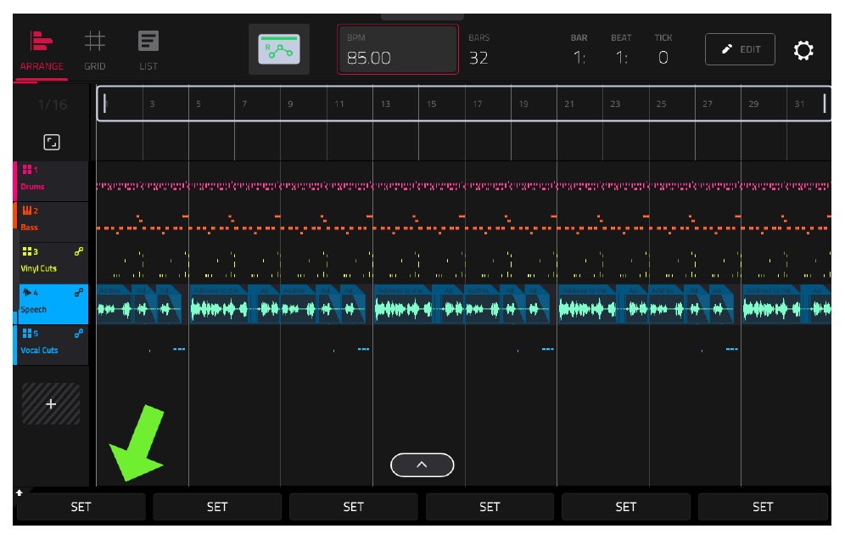Click the fourth SET button

click(490, 507)
